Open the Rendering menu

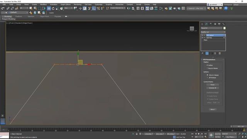point(78,5)
